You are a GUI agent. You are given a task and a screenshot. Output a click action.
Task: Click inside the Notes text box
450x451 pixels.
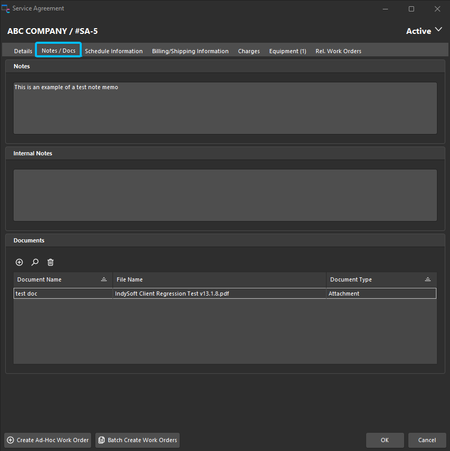coord(225,108)
